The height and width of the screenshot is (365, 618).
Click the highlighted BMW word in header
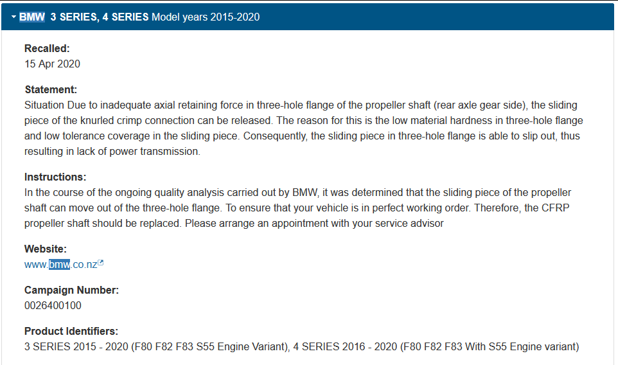32,17
